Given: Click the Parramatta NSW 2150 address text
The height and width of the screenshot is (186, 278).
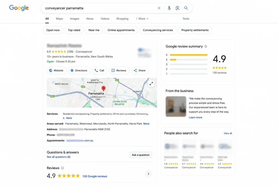Looking at the screenshot, I should point(97,129).
